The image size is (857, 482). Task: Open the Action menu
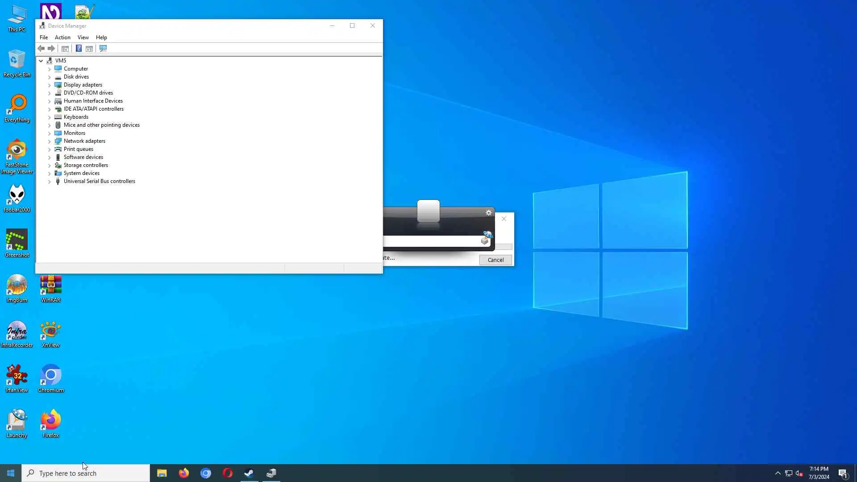(x=62, y=37)
